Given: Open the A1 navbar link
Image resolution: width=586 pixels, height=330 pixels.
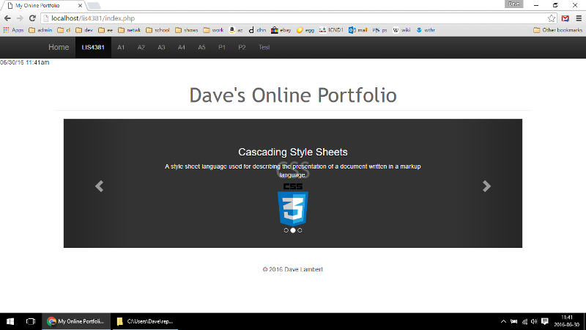Looking at the screenshot, I should click(121, 47).
